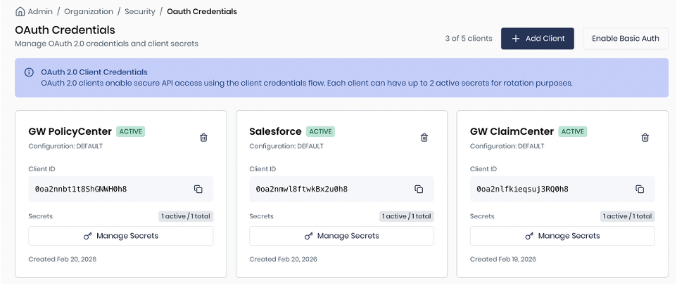Click the ACTIVE badge on Salesforce card
Viewport: 677px width, 285px height.
(320, 131)
